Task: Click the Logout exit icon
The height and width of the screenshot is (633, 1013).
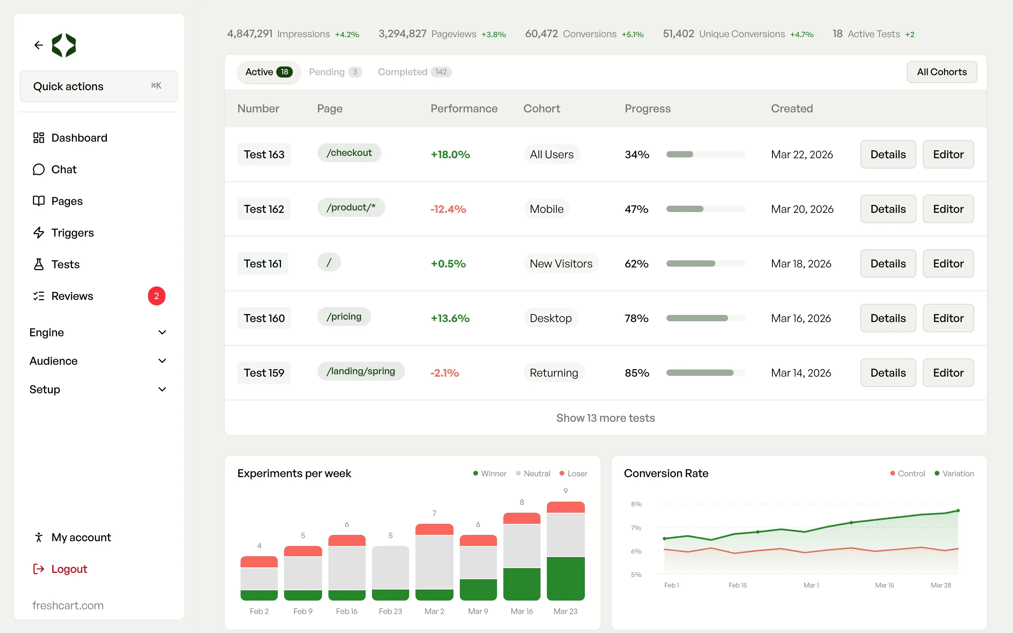Action: 38,569
